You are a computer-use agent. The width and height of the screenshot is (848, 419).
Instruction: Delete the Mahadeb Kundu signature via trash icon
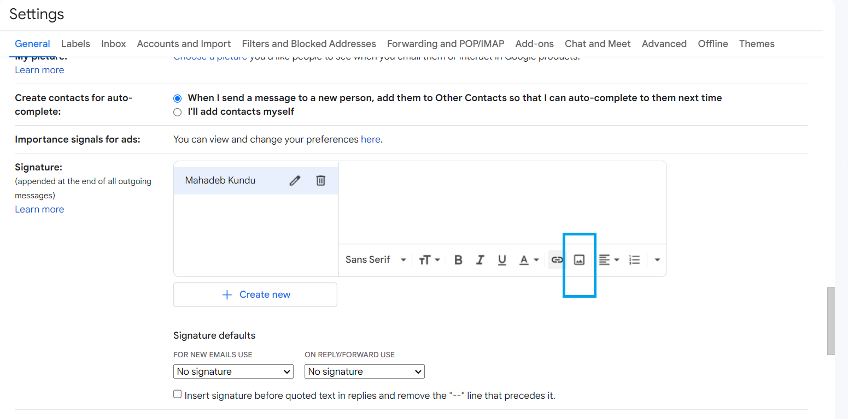coord(321,181)
